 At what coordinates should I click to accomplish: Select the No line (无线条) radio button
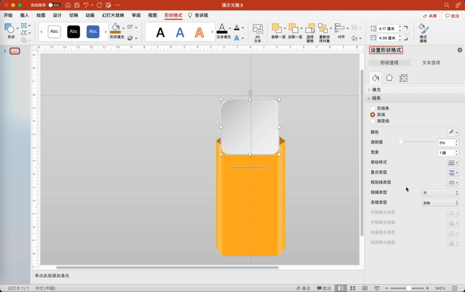(373, 109)
